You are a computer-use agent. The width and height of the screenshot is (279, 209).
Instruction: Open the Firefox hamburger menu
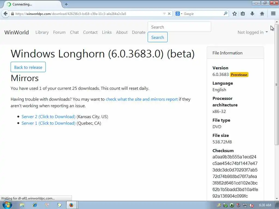pos(273,14)
